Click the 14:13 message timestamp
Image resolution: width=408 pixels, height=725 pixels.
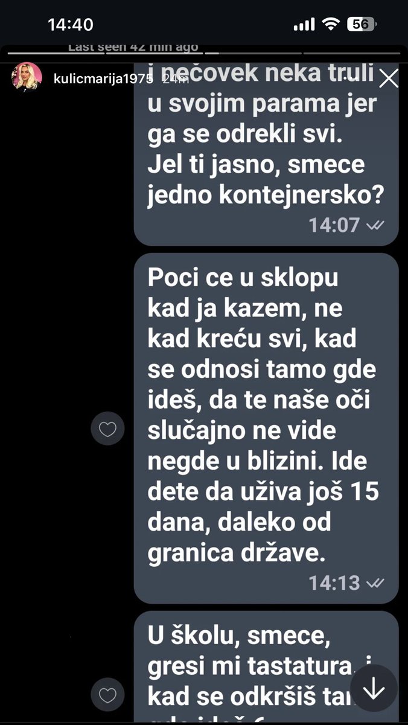pos(334,583)
